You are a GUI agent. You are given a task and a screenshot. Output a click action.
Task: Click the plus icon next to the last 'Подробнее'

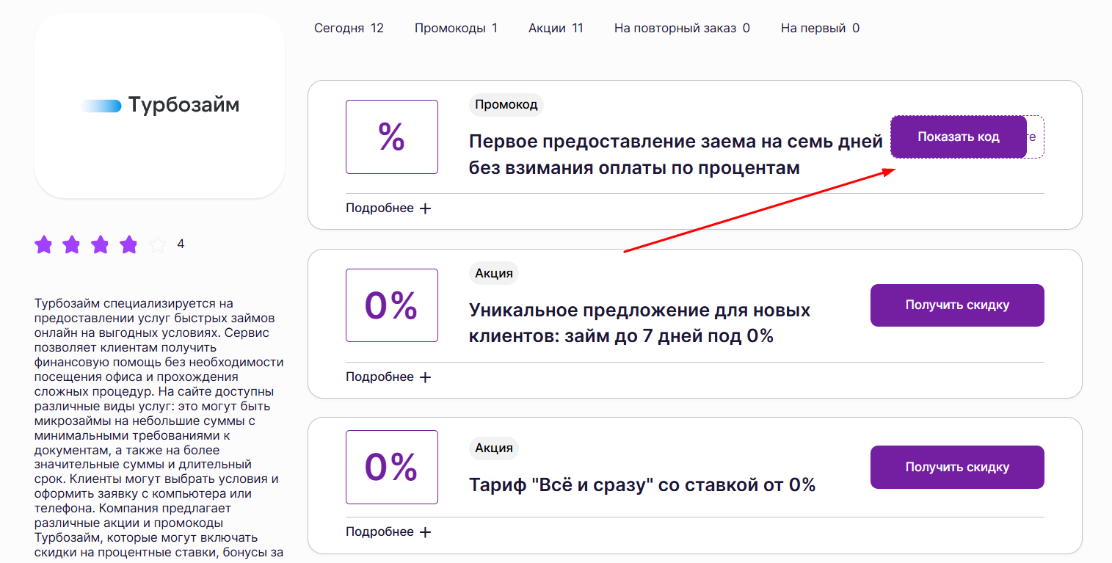coord(426,531)
